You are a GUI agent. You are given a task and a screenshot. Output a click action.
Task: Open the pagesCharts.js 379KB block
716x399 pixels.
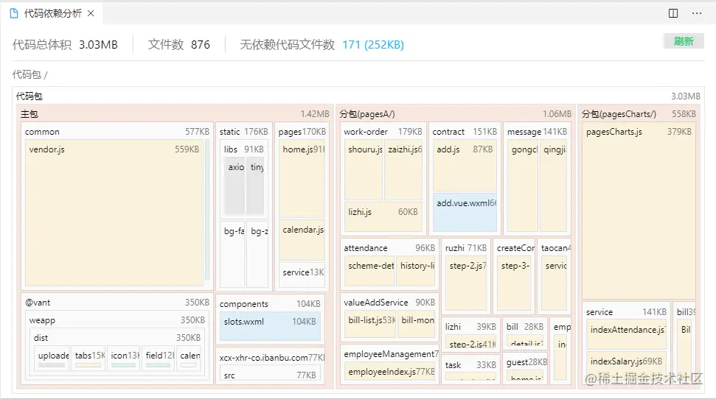[x=639, y=211]
